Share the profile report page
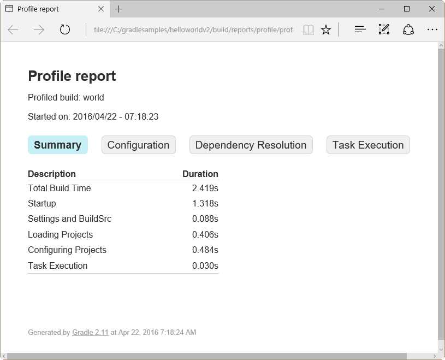The image size is (445, 360). click(x=408, y=29)
